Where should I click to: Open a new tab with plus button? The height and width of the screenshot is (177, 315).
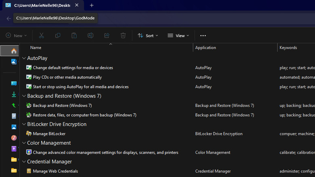(92, 5)
